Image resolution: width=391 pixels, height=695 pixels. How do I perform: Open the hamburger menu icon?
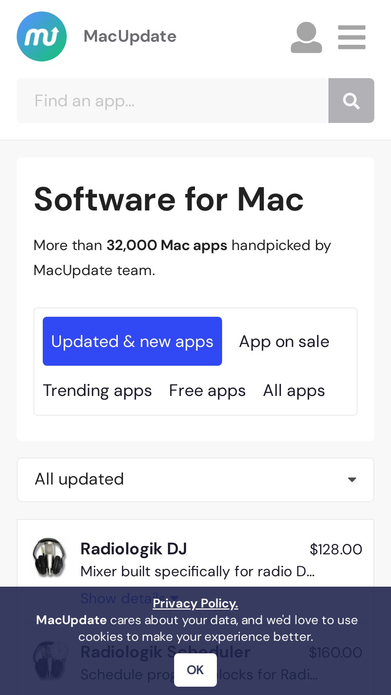[x=352, y=38]
